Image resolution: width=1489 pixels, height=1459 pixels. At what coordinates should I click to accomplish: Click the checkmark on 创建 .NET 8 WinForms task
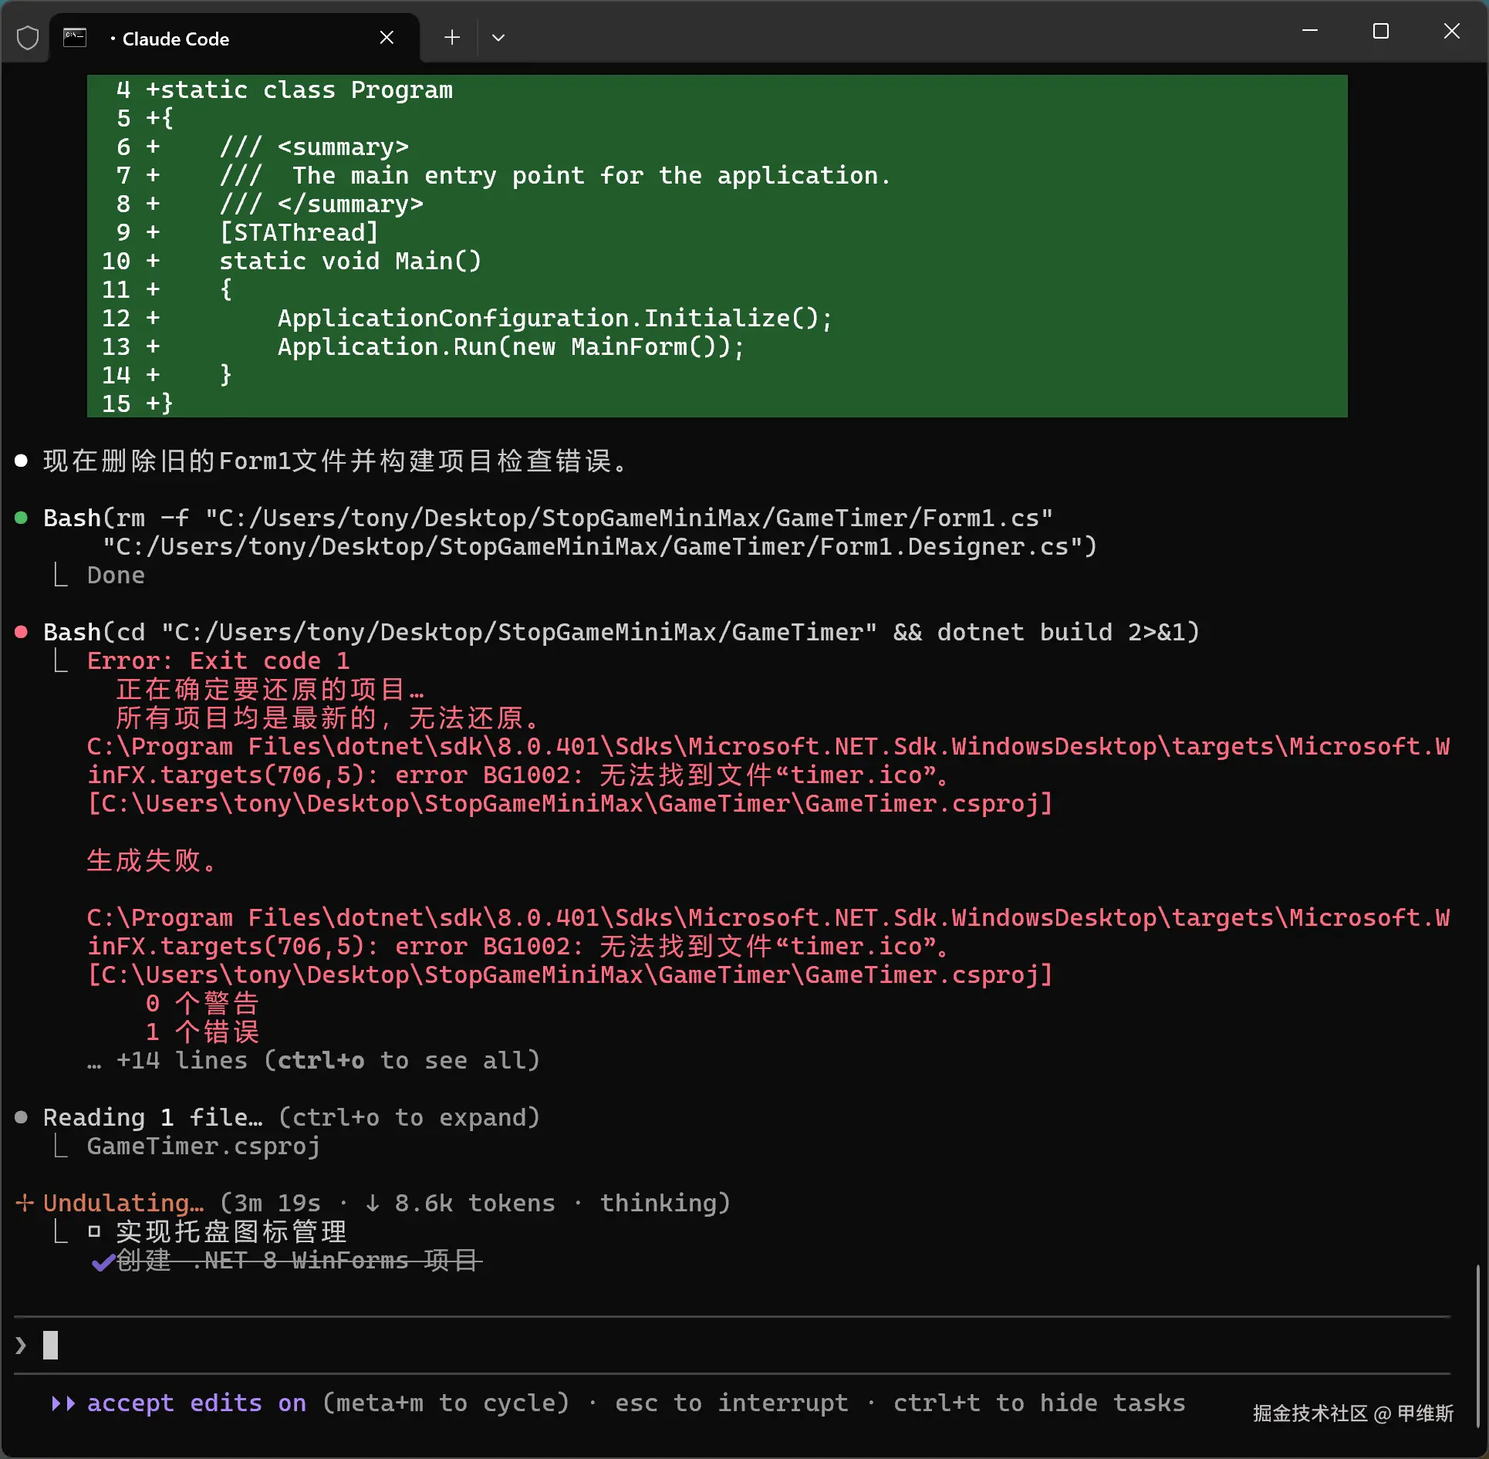click(x=103, y=1261)
